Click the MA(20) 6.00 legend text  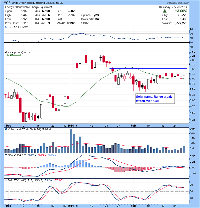(14, 55)
